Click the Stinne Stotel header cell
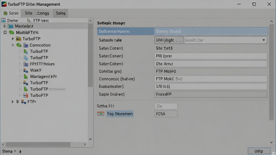276x155 pixels. [x=211, y=31]
